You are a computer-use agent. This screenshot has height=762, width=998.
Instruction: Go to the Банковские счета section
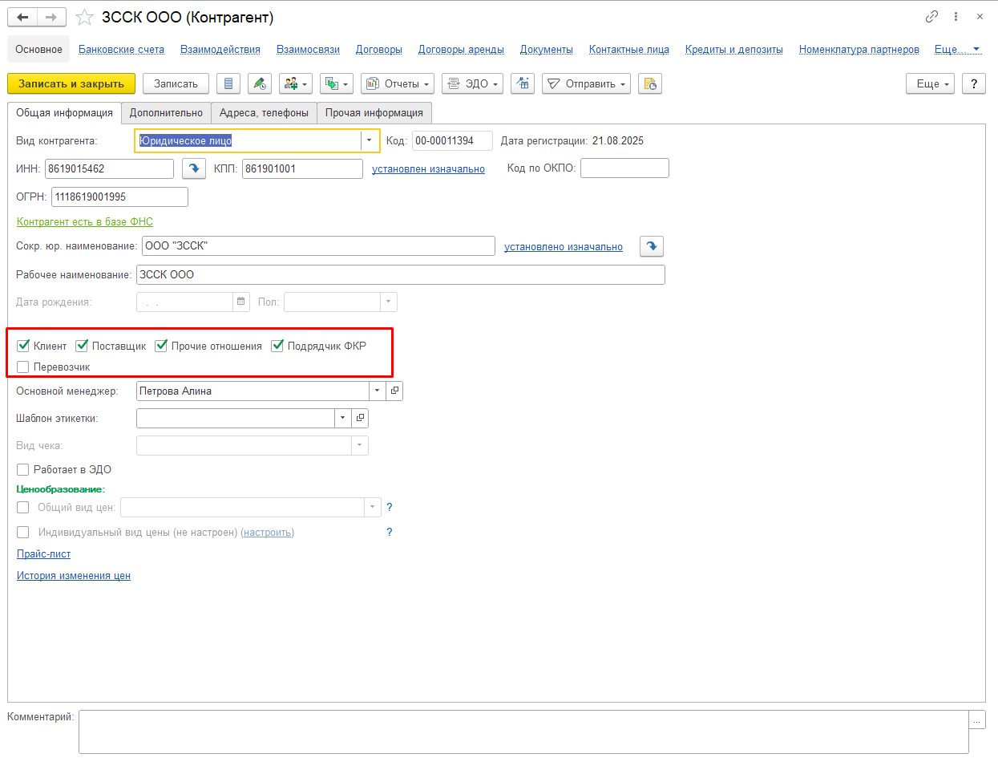point(122,49)
